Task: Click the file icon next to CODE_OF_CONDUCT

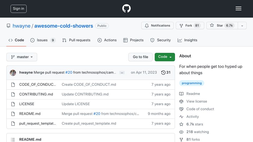Action: 13,85
